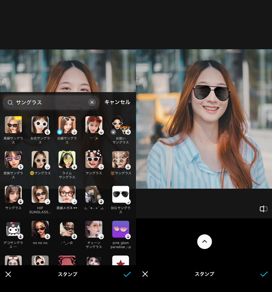
Task: Select the locked 白縁サングラス sticker
Action: [67, 125]
